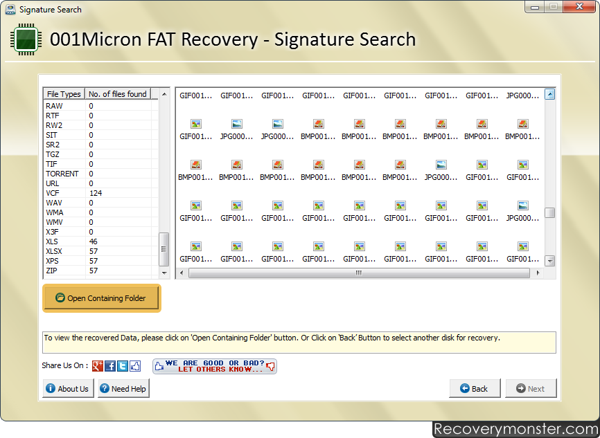Select the SR2 file type row
Viewport: 600px width, 438px height.
pos(100,145)
